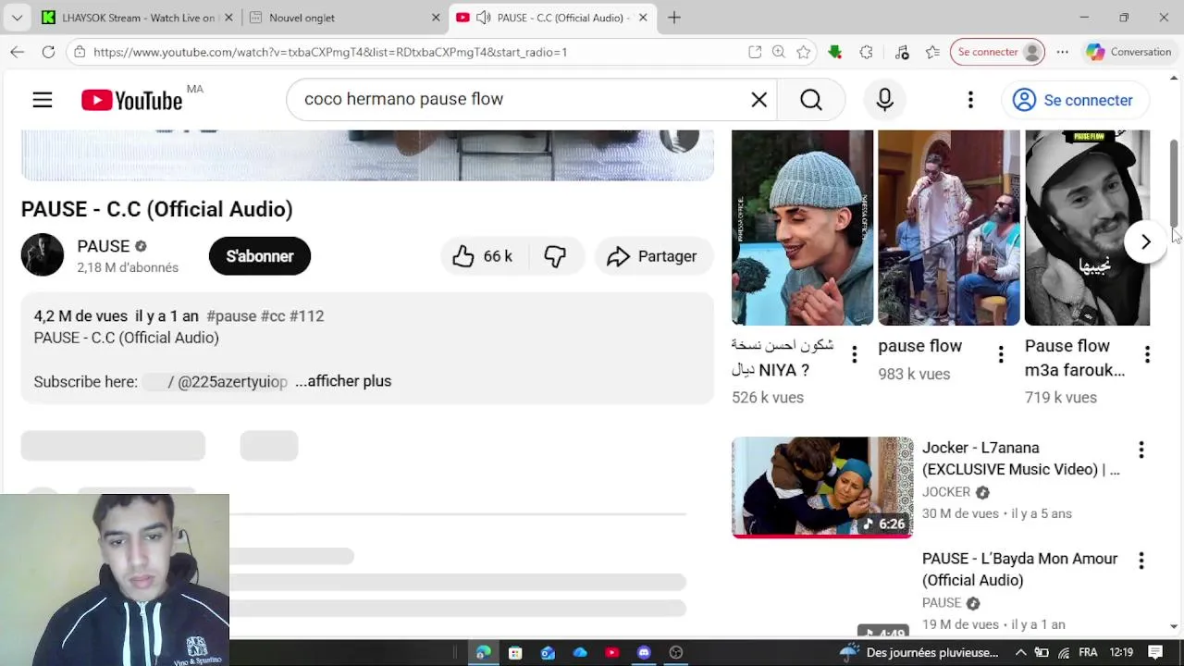Open Outlook from the taskbar
Image resolution: width=1184 pixels, height=666 pixels.
coord(548,652)
